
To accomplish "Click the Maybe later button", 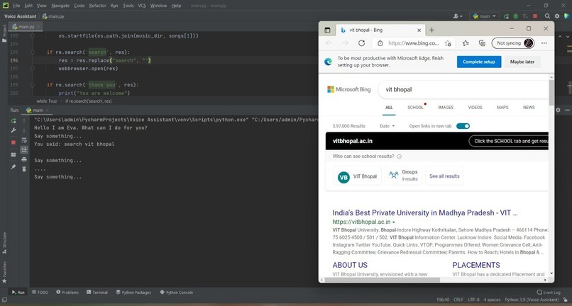I will click(522, 62).
